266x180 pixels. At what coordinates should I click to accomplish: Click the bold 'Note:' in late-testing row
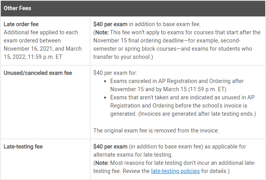[102, 163]
